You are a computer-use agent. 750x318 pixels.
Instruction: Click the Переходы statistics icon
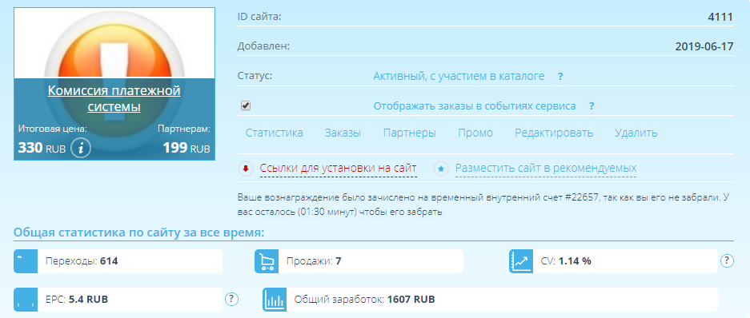pyautogui.click(x=26, y=261)
